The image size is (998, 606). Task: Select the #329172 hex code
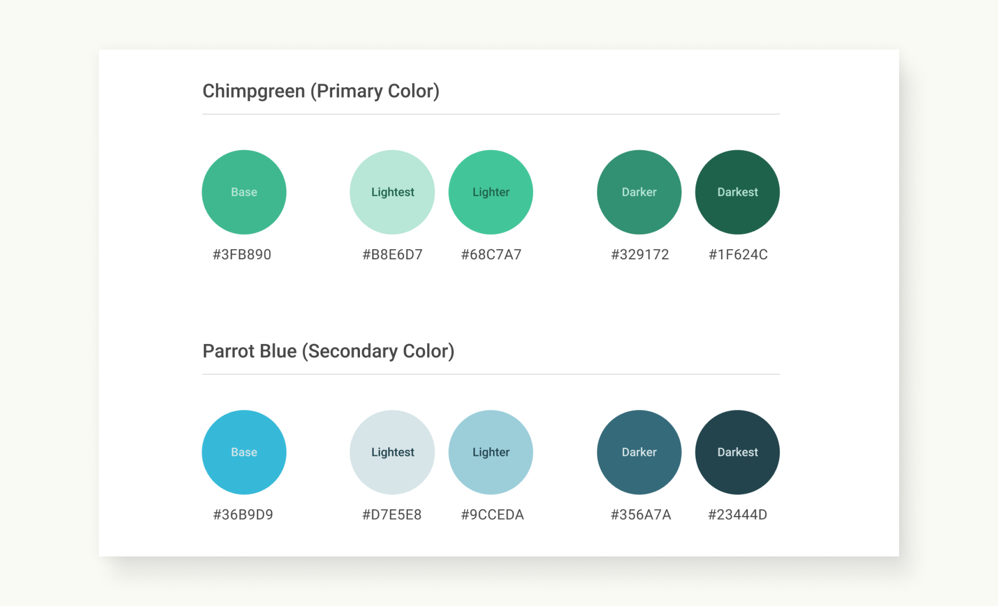[x=640, y=255]
